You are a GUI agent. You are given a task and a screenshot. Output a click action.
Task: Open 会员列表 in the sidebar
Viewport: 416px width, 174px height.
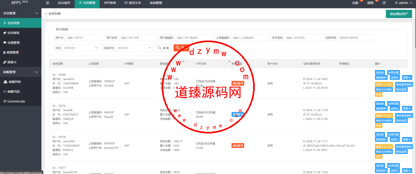point(21,23)
